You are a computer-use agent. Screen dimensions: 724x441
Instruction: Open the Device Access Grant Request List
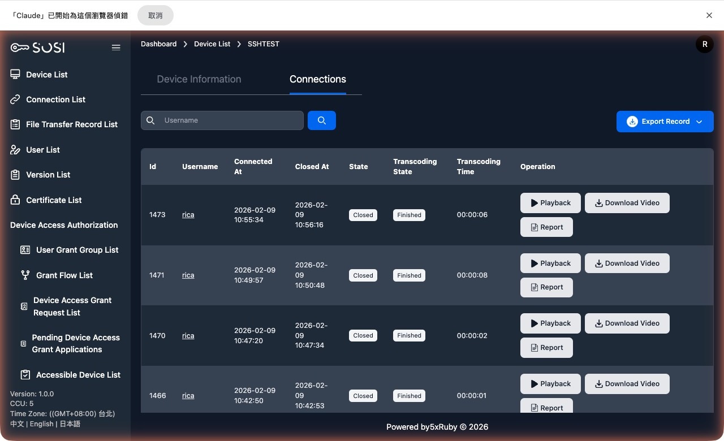click(24, 306)
